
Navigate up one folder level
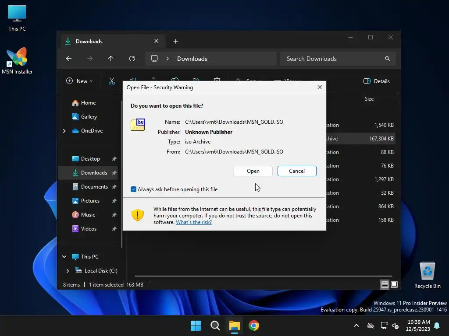(x=111, y=59)
